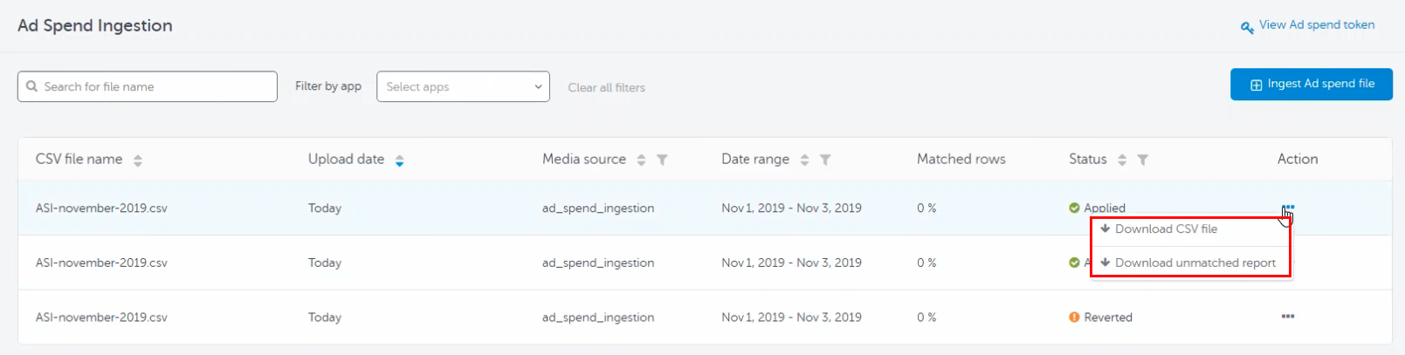Viewport: 1405px width, 355px height.
Task: Sort the Status column
Action: (x=1122, y=160)
